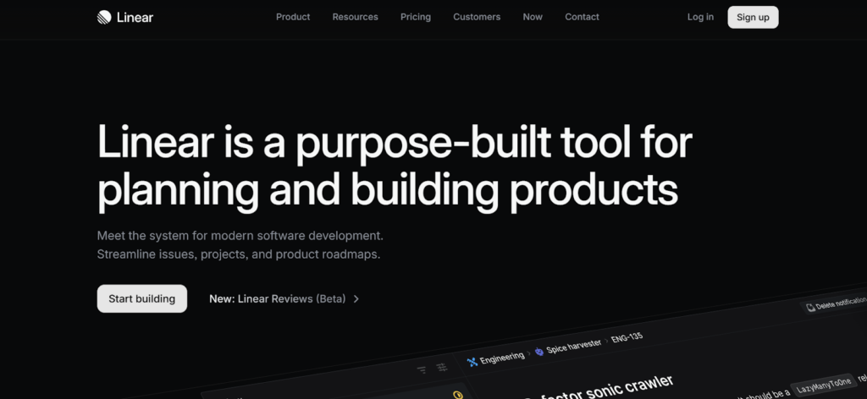
Task: Click the Start building button
Action: coord(142,298)
